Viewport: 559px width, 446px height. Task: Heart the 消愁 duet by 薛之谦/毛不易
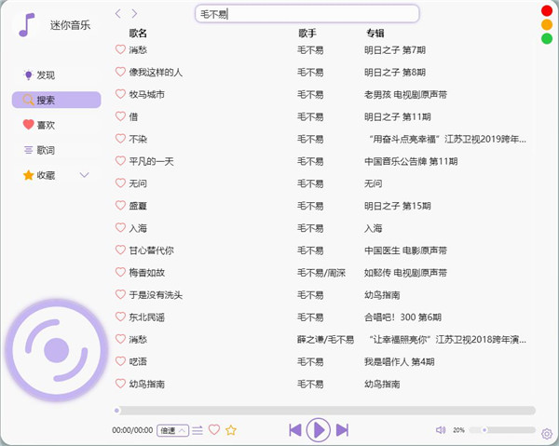[x=120, y=339]
